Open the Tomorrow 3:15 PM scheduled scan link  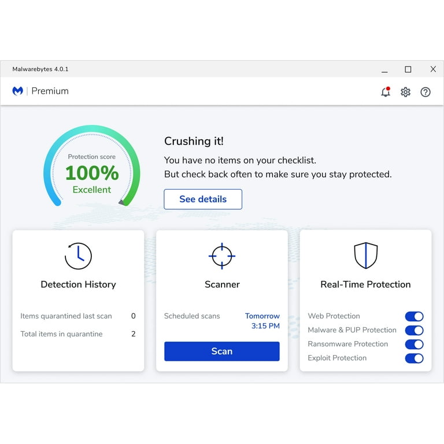262,321
